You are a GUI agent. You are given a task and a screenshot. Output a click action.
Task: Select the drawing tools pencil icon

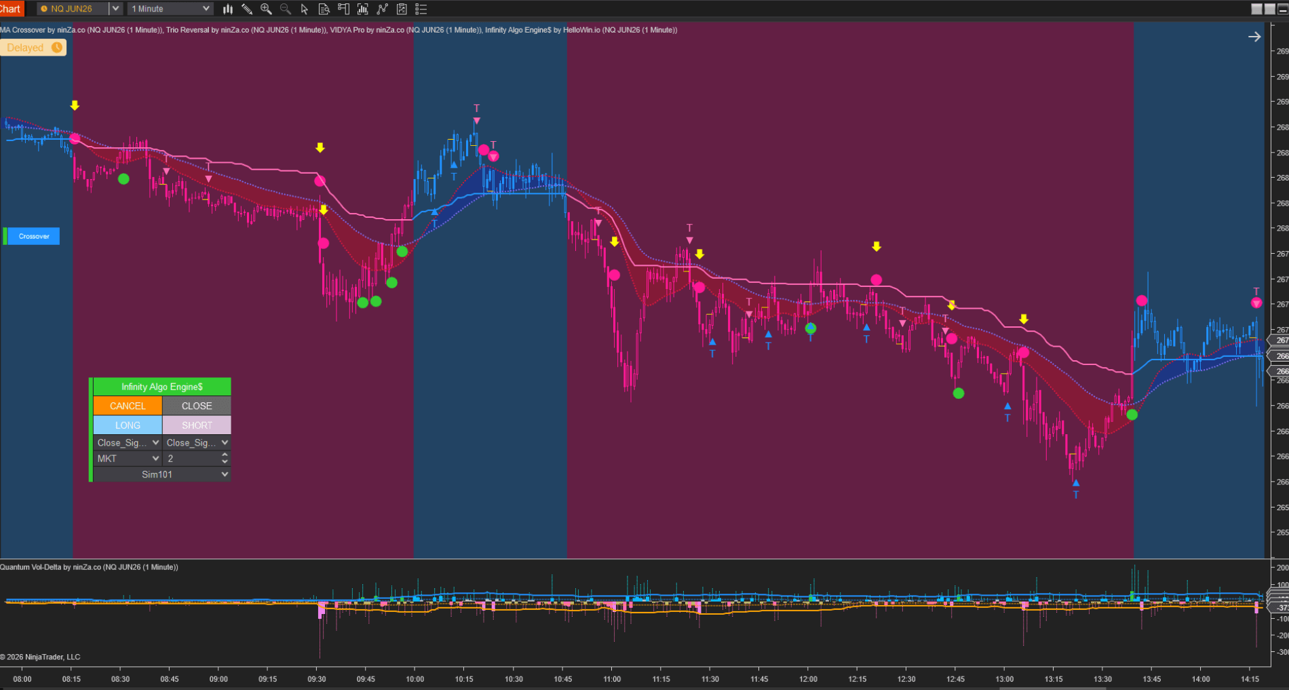click(247, 9)
